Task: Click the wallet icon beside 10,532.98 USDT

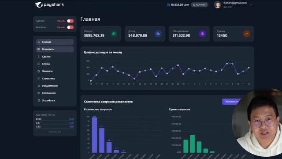Action: point(168,5)
